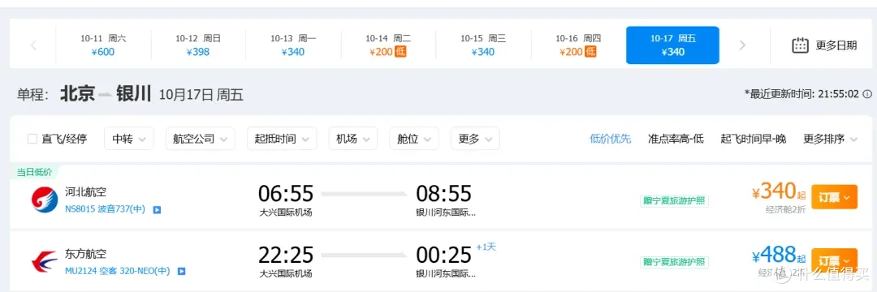Open the 舱位 filter dropdown
This screenshot has width=877, height=292.
pos(414,139)
